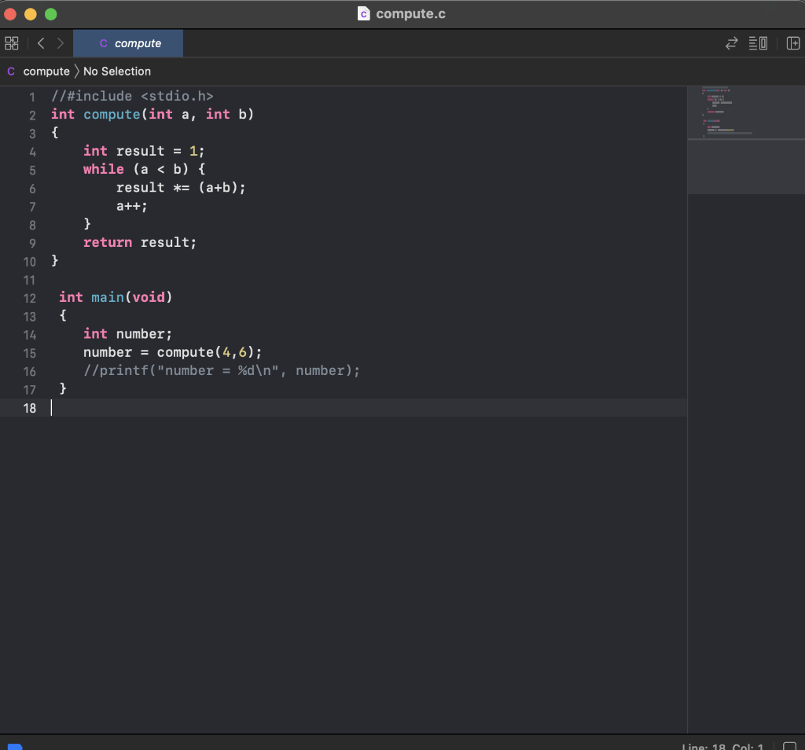Click the C file icon in title bar

(363, 13)
